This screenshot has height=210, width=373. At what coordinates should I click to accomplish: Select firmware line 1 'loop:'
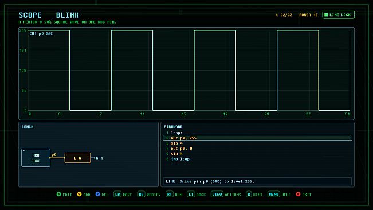point(258,133)
